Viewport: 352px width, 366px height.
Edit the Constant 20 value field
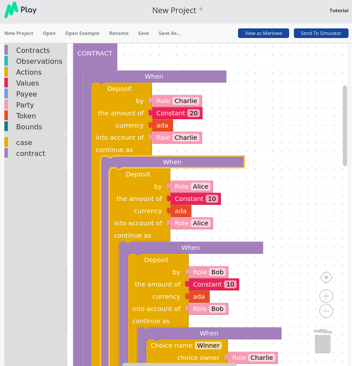[x=193, y=113]
